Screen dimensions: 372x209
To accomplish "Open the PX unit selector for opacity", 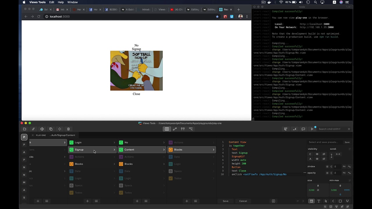I will coord(344,173).
